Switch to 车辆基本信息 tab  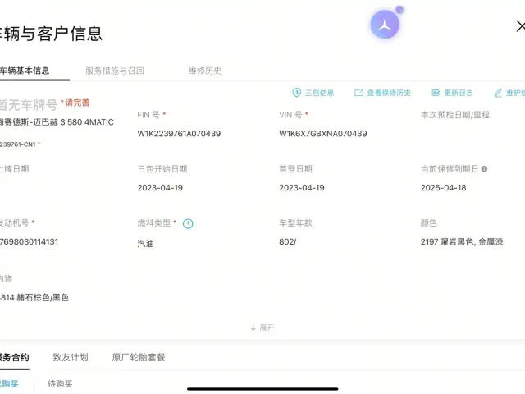[25, 71]
